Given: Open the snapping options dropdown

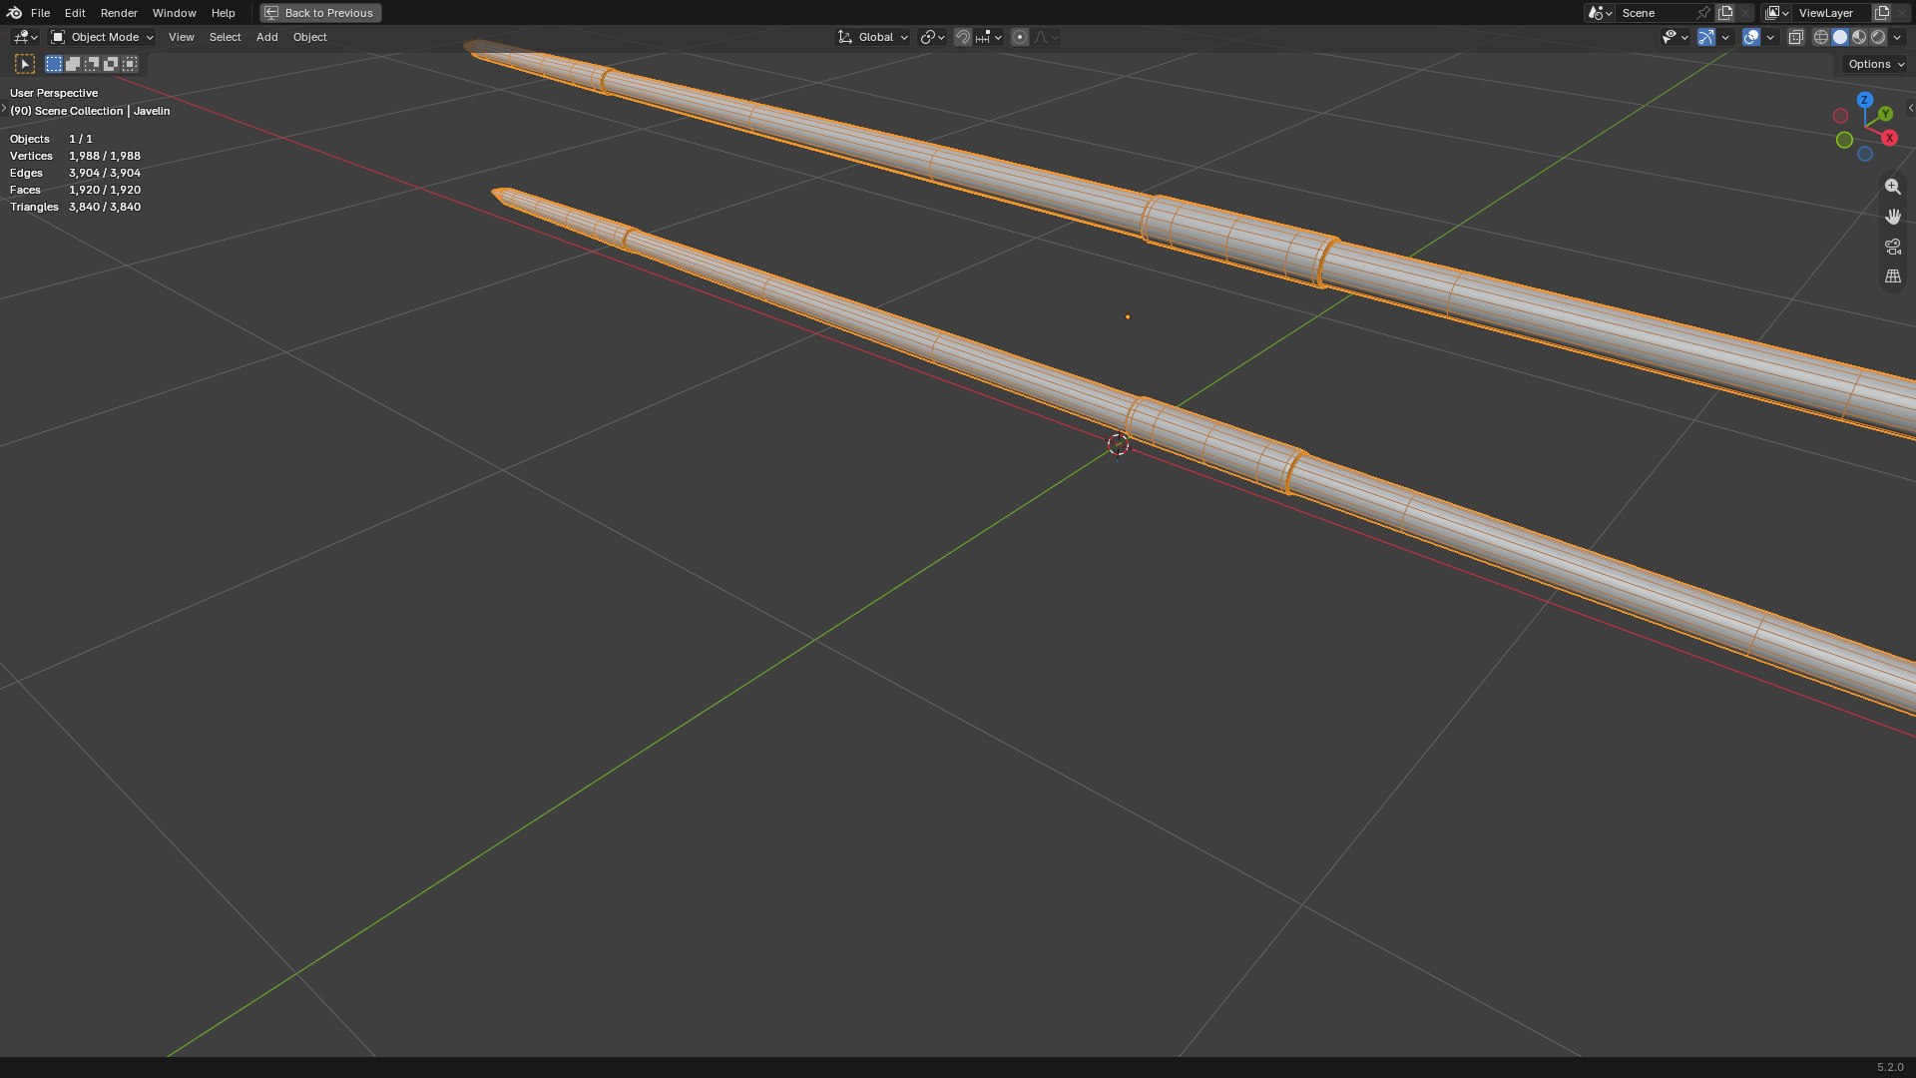Looking at the screenshot, I should (x=990, y=37).
